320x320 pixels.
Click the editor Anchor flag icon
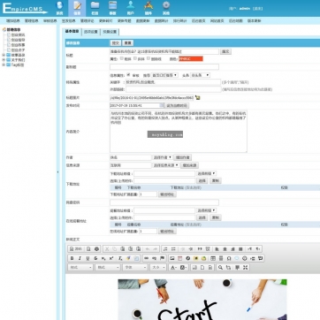[162, 258]
